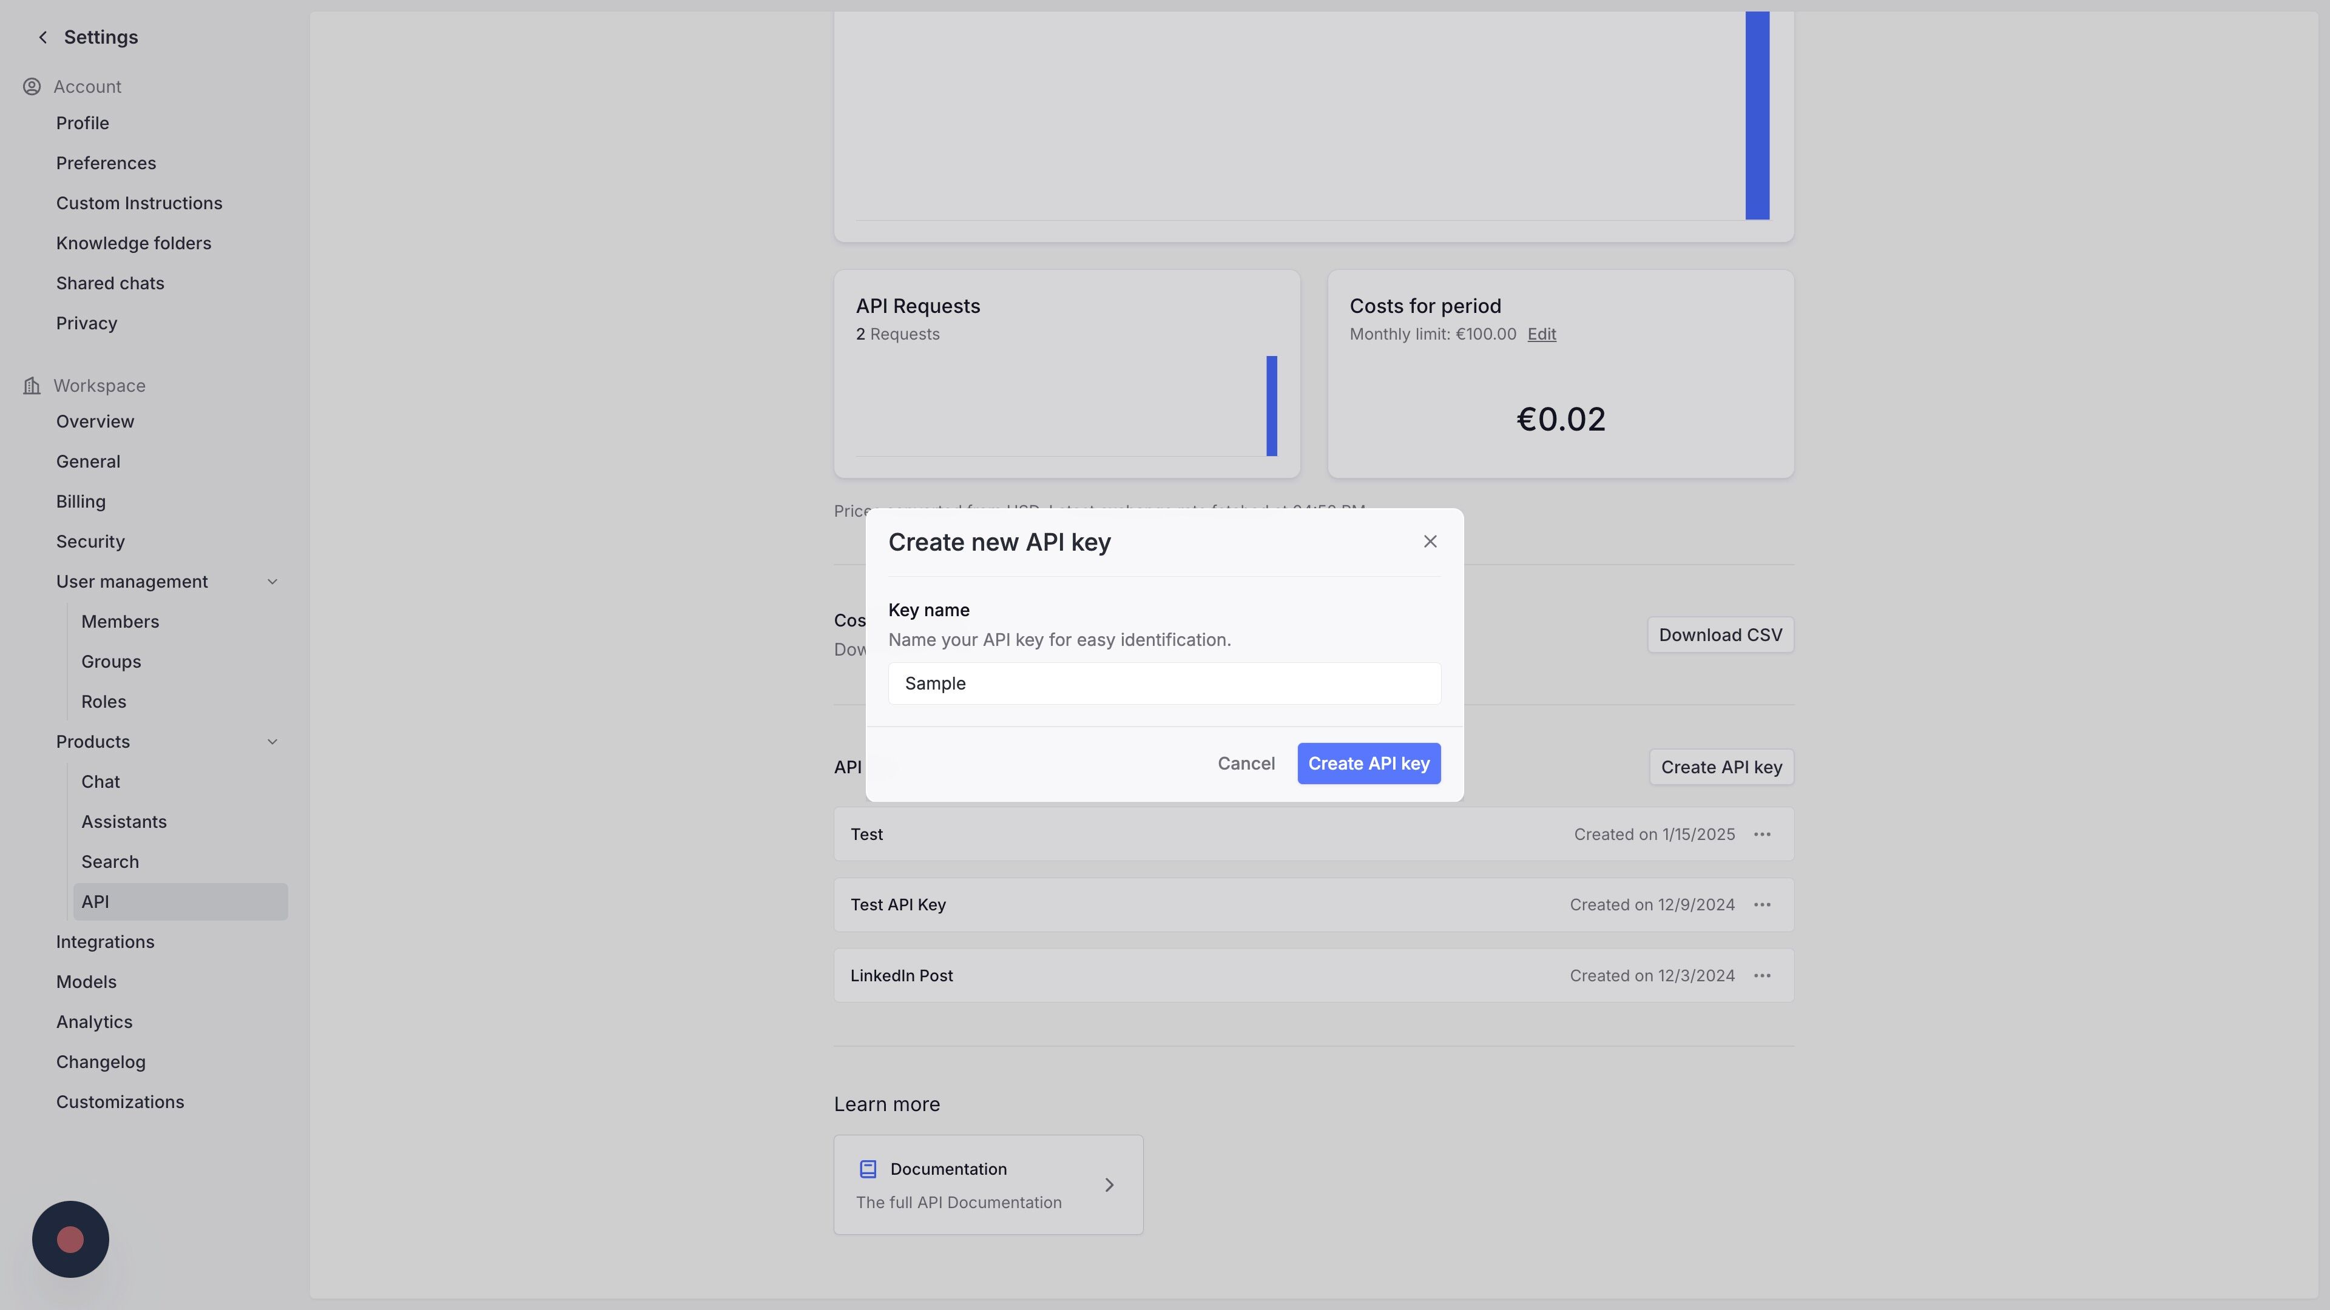Edit the monthly cost limit
This screenshot has width=2330, height=1310.
coord(1541,335)
